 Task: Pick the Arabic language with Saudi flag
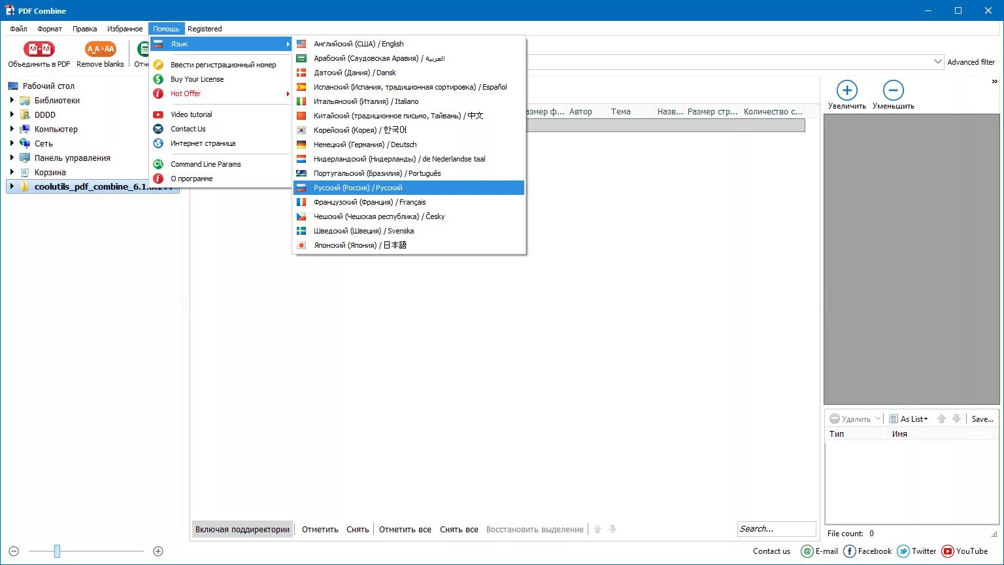tap(409, 58)
